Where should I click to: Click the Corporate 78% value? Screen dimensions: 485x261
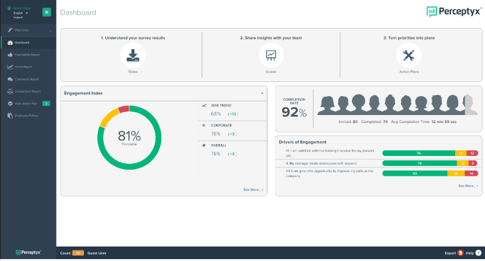coord(216,134)
